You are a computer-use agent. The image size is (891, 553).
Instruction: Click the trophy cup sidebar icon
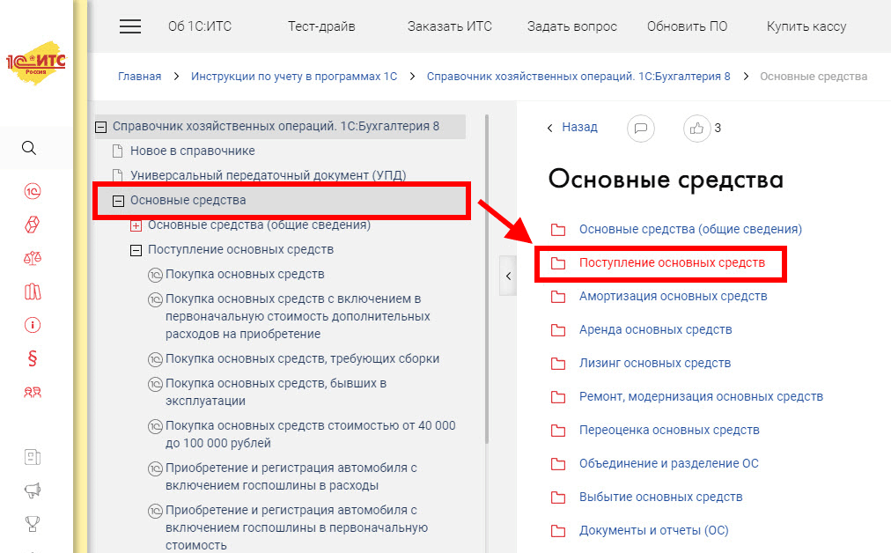tap(33, 523)
